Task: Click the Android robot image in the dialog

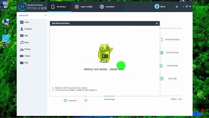Action: 105,53
